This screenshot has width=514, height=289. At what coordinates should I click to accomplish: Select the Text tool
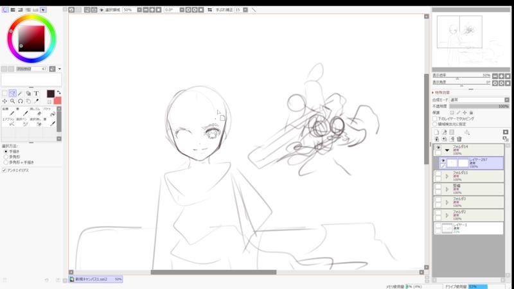click(37, 93)
